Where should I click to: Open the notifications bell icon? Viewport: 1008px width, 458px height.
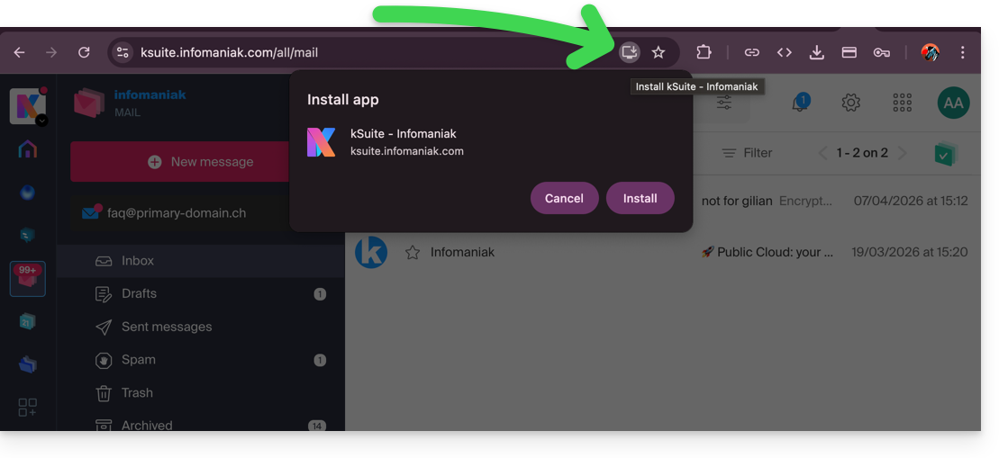(x=800, y=103)
